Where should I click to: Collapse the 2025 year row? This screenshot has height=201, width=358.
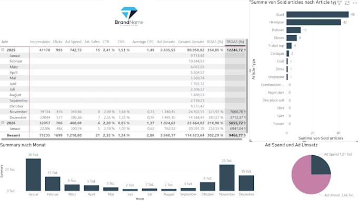click(x=3, y=49)
